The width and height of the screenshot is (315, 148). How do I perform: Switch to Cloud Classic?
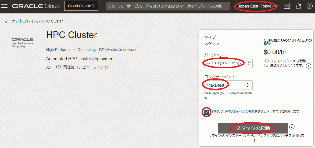point(81,6)
